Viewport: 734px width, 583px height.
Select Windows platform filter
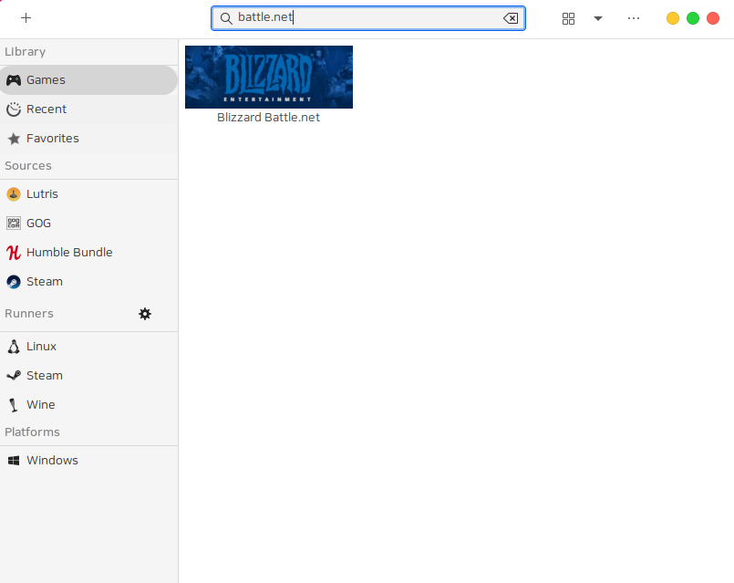pos(52,461)
